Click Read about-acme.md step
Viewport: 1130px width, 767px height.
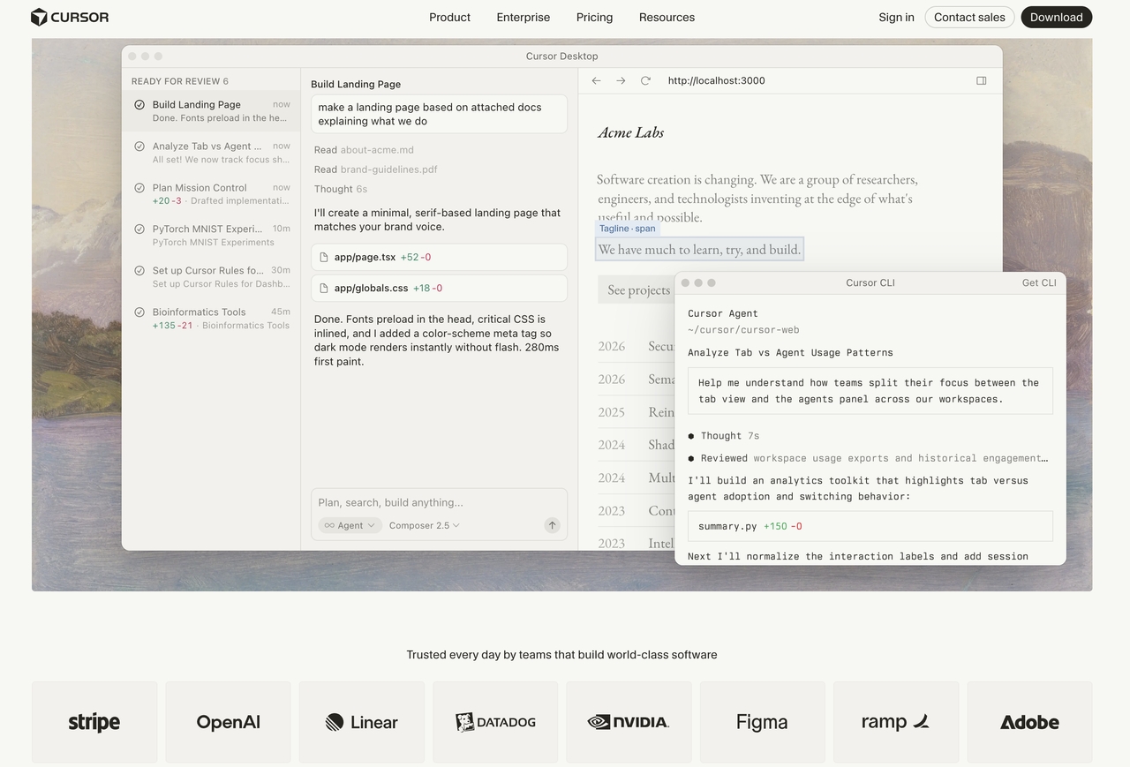tap(364, 150)
